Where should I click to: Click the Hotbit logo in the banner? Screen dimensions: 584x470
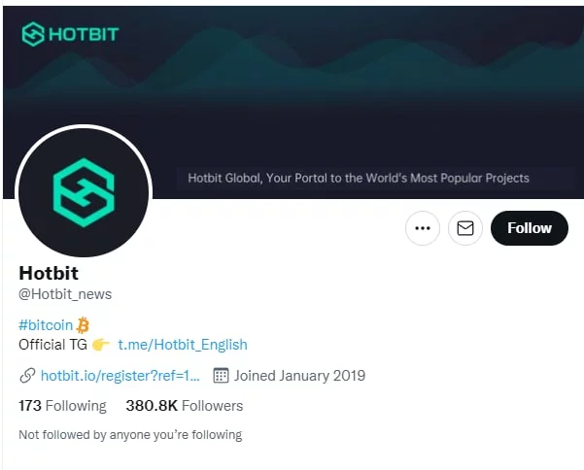70,35
